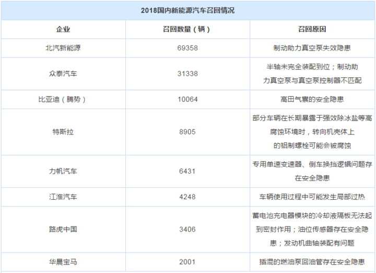This screenshot has height=273, width=376.
Task: Select the cell 力帆汽车
Action: [63, 171]
